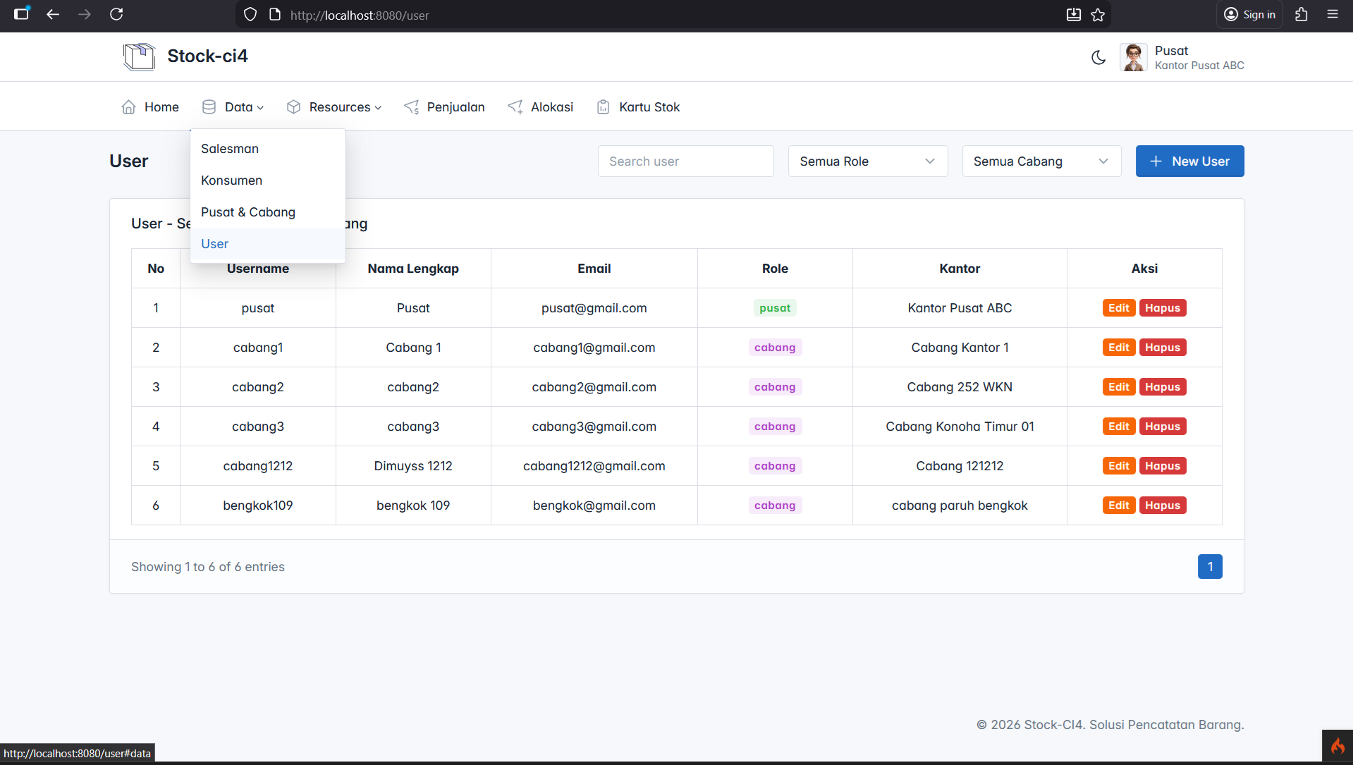
Task: Open the Semua Role dropdown
Action: (867, 161)
